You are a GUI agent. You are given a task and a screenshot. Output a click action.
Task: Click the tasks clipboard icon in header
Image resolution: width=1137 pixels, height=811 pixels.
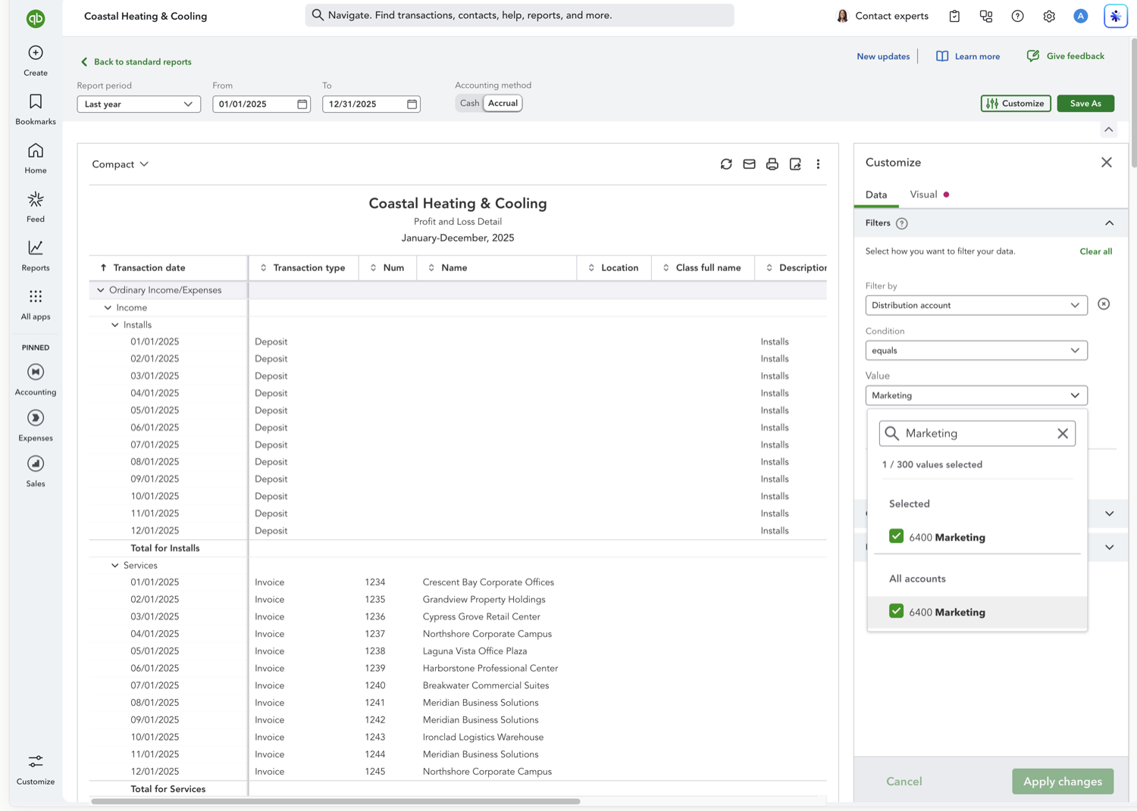954,16
